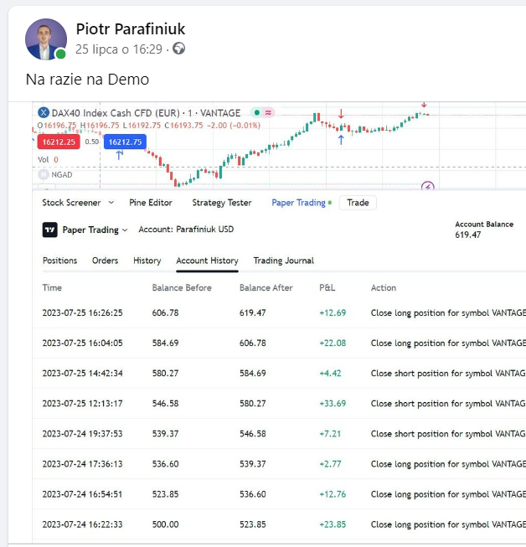
Task: Open the Pine Editor tab
Action: (151, 203)
